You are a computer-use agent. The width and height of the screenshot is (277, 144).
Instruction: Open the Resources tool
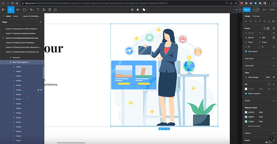[x=44, y=10]
